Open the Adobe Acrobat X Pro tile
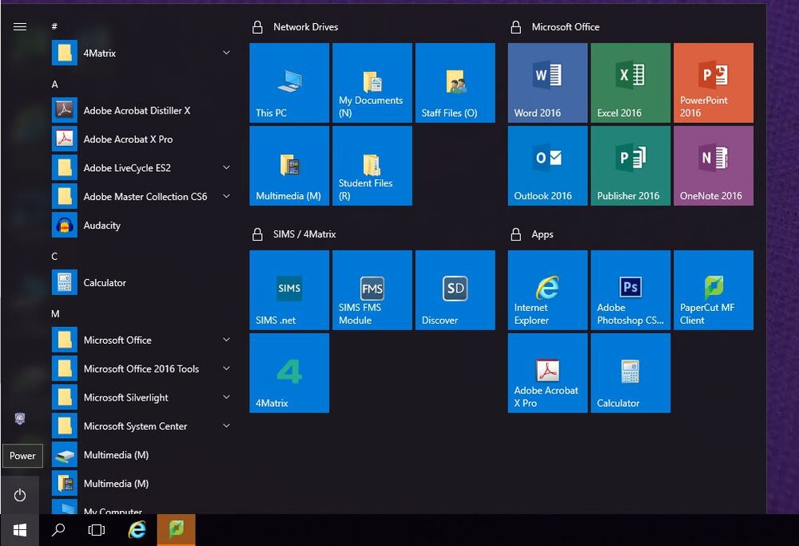This screenshot has width=799, height=546. click(x=547, y=373)
